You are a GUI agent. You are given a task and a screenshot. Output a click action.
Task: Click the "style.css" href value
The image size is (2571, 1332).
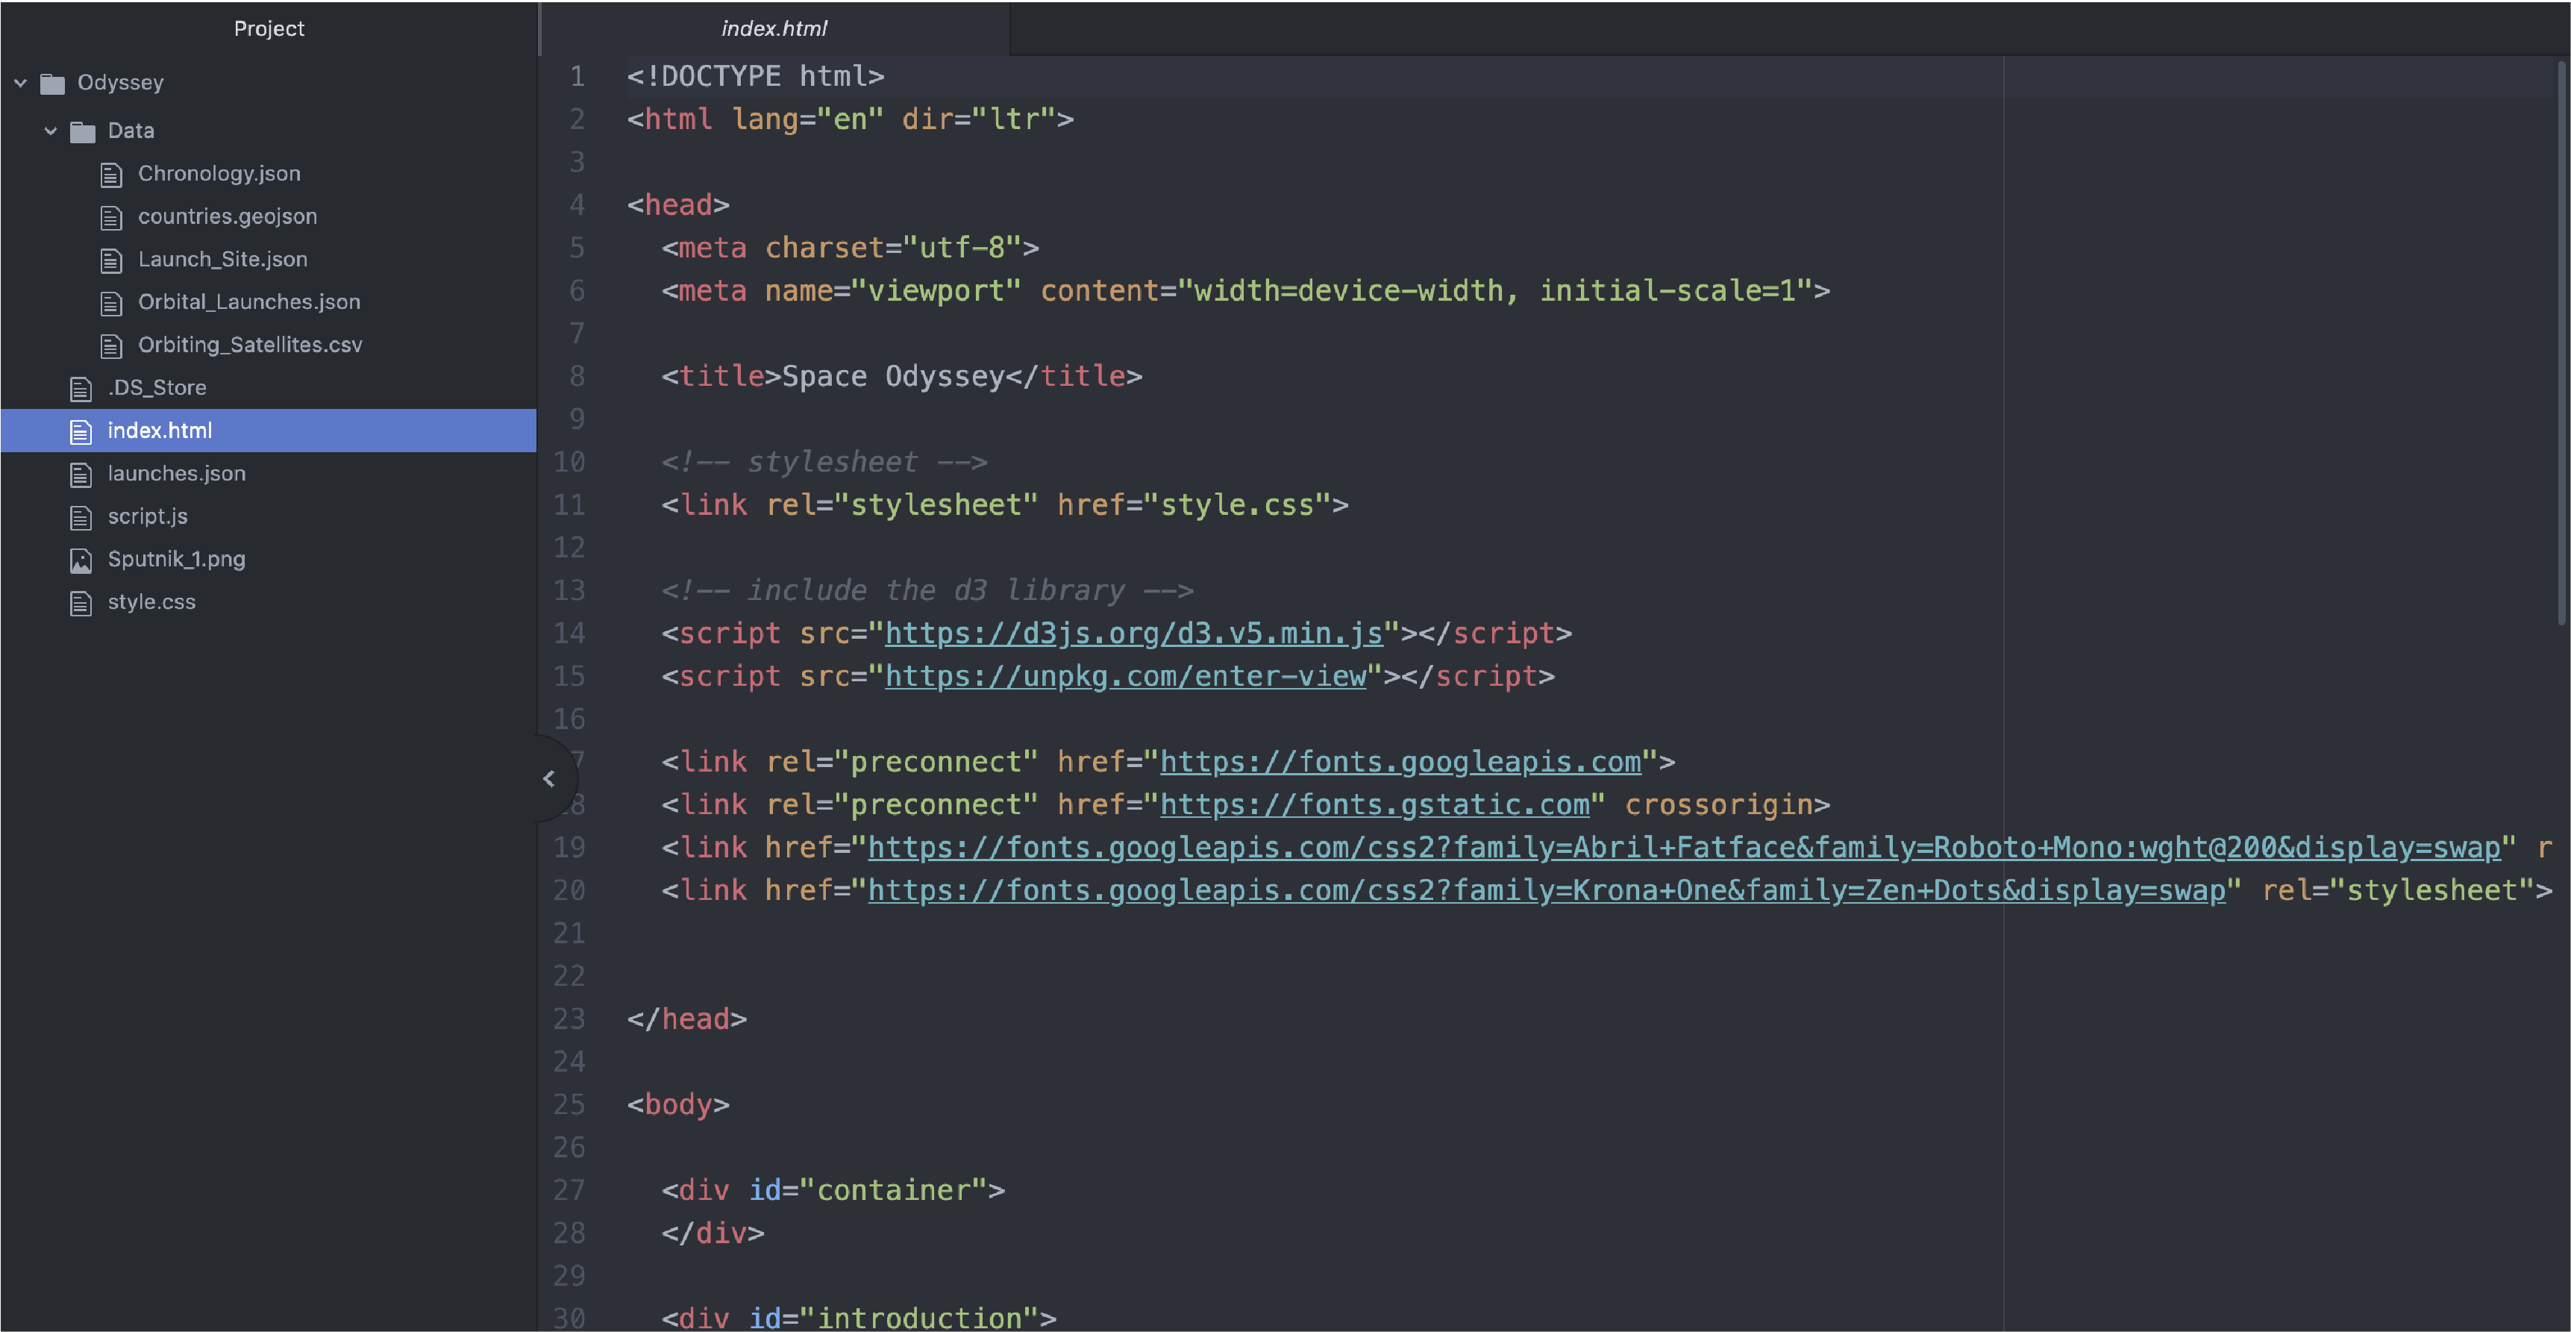tap(1236, 505)
